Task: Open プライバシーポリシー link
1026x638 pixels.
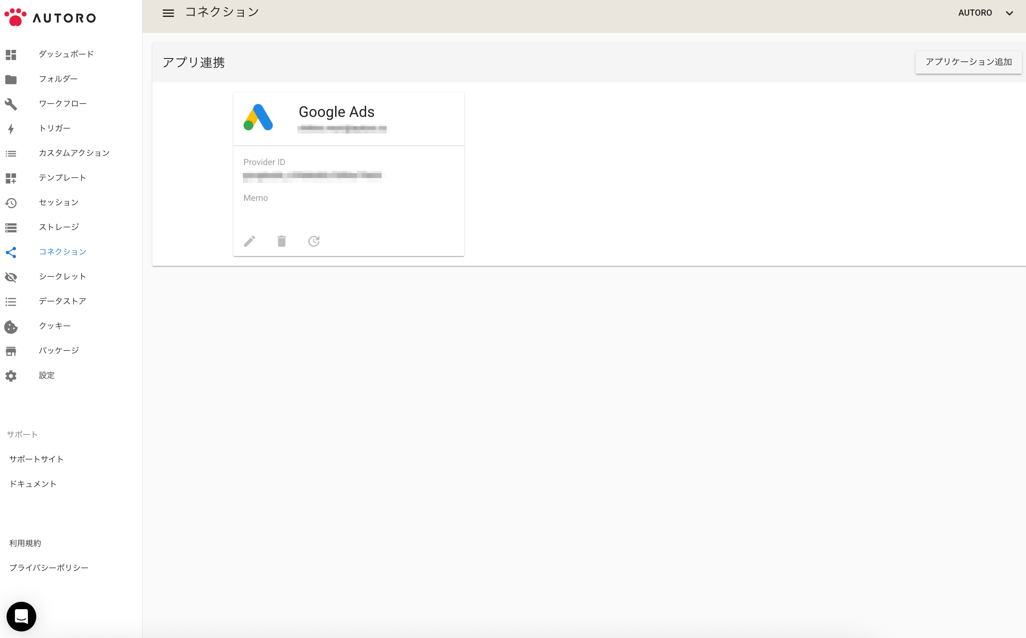Action: click(49, 568)
